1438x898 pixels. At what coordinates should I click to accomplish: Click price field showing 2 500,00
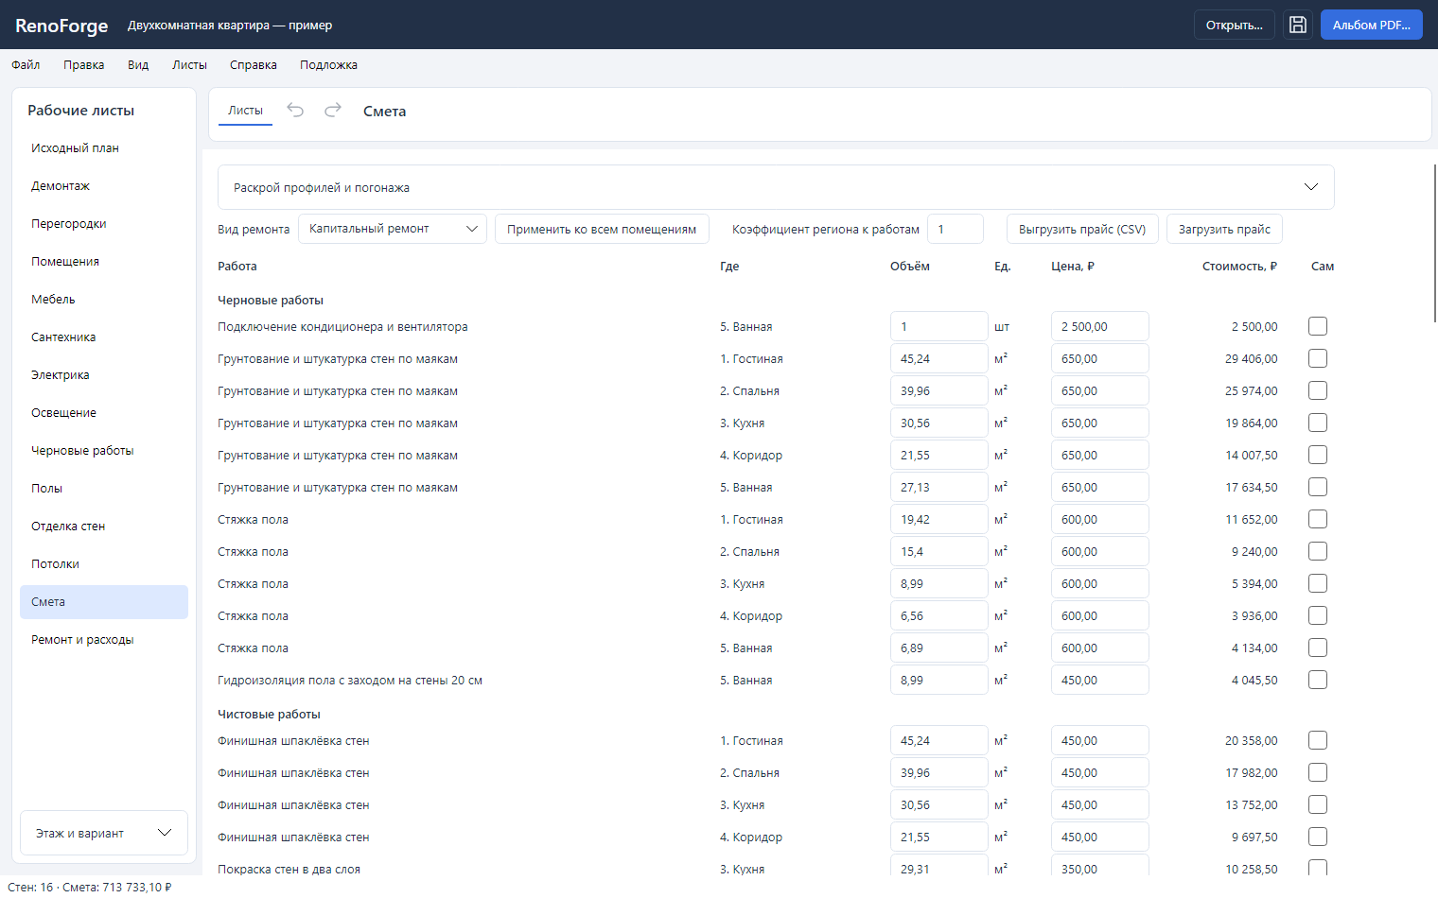tap(1100, 326)
